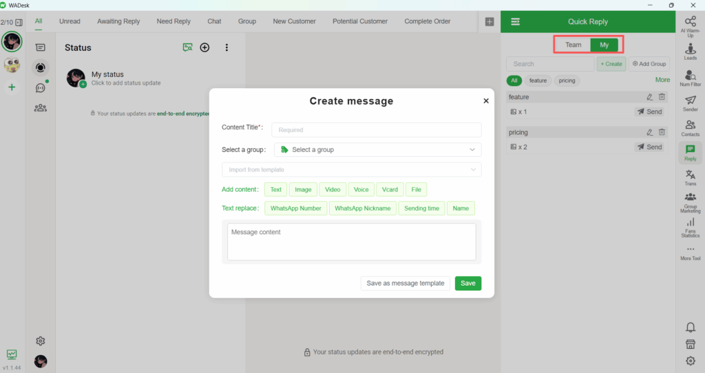Add Text content
The height and width of the screenshot is (373, 705).
pos(275,190)
